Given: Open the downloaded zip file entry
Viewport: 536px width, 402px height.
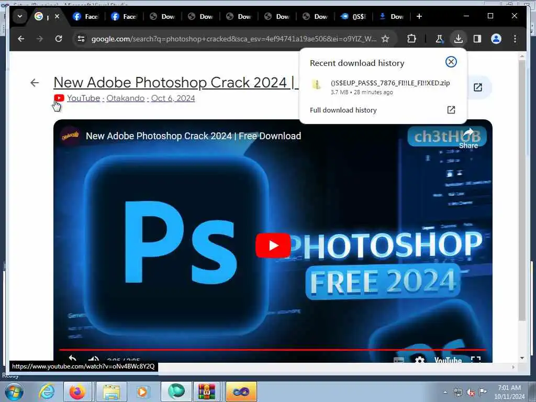Looking at the screenshot, I should [383, 87].
